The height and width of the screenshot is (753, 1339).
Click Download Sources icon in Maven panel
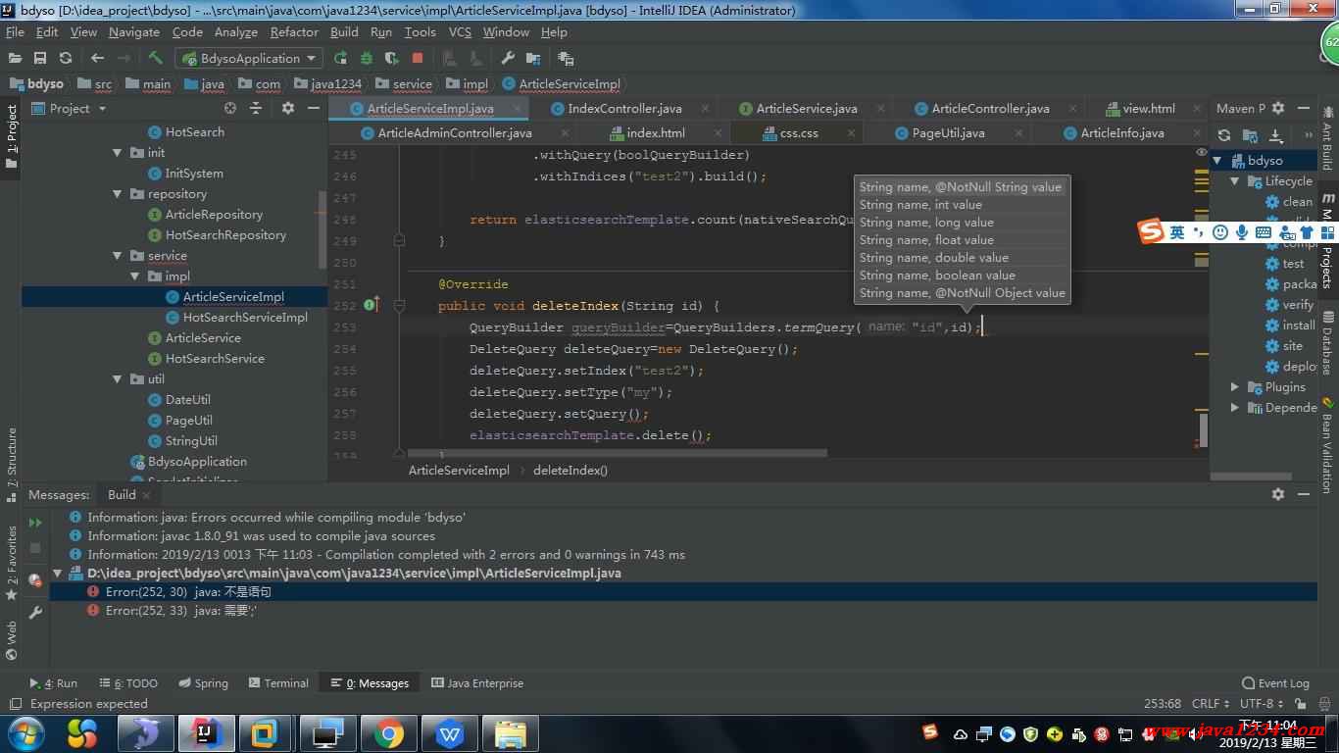(1276, 135)
